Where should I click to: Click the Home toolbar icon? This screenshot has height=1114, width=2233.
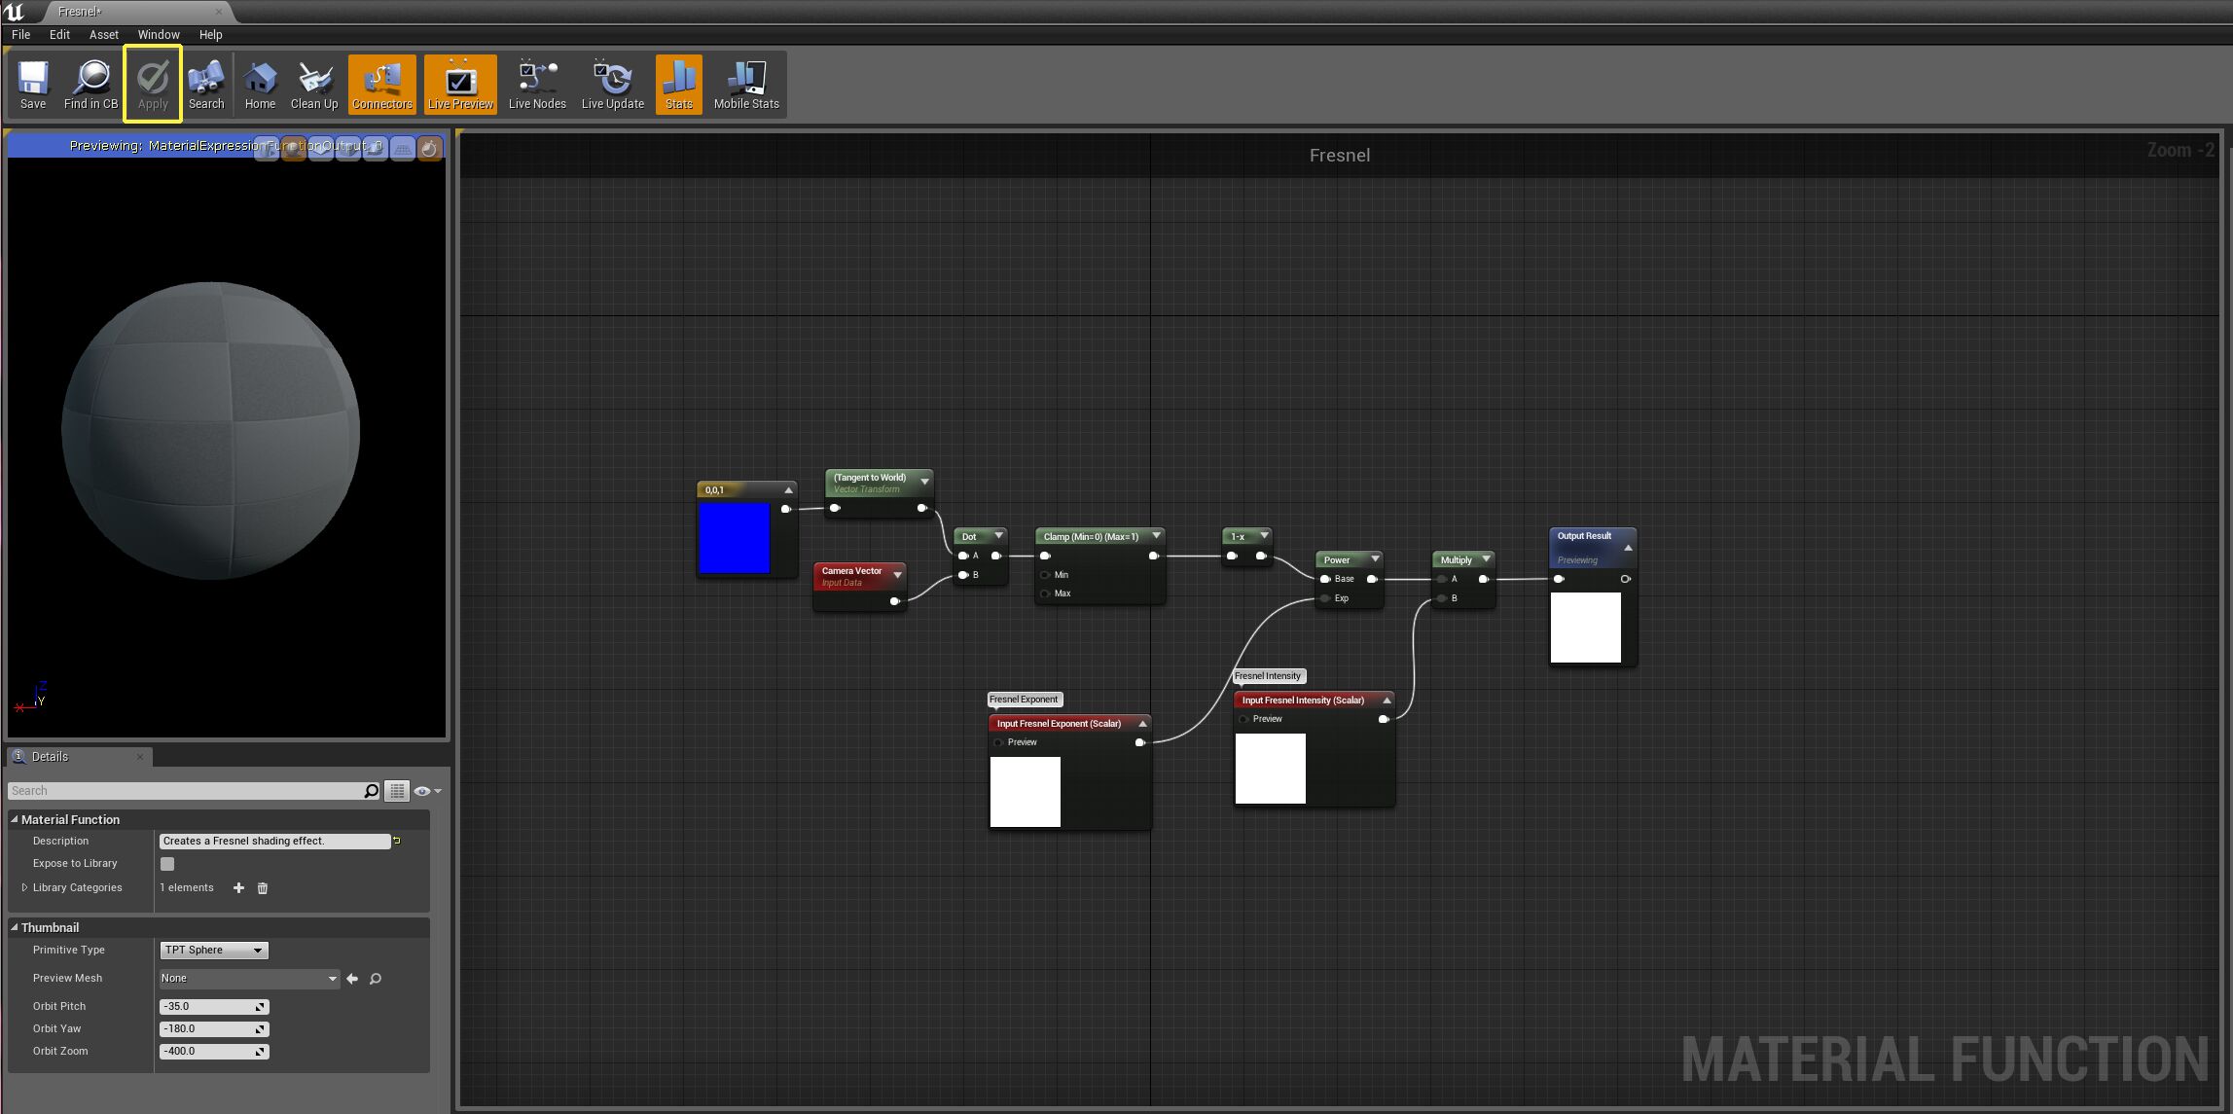click(260, 84)
